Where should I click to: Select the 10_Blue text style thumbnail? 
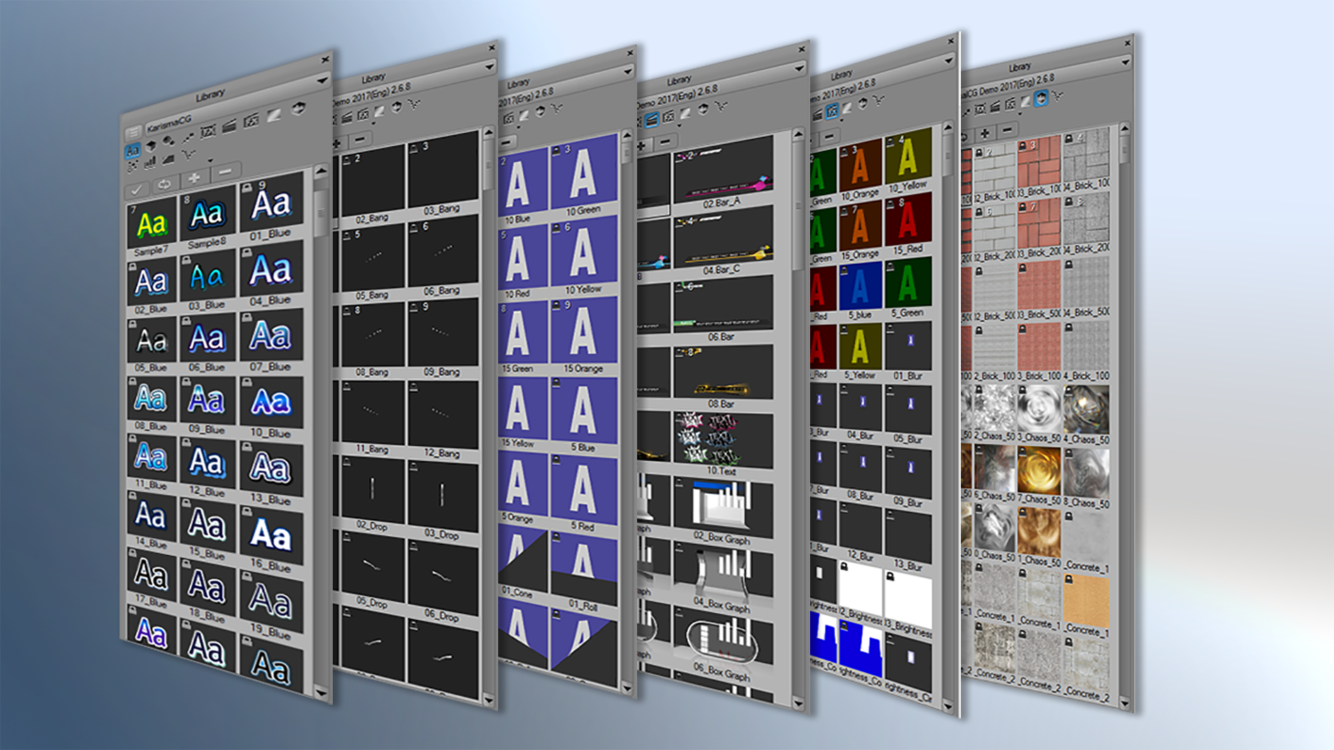pos(271,401)
